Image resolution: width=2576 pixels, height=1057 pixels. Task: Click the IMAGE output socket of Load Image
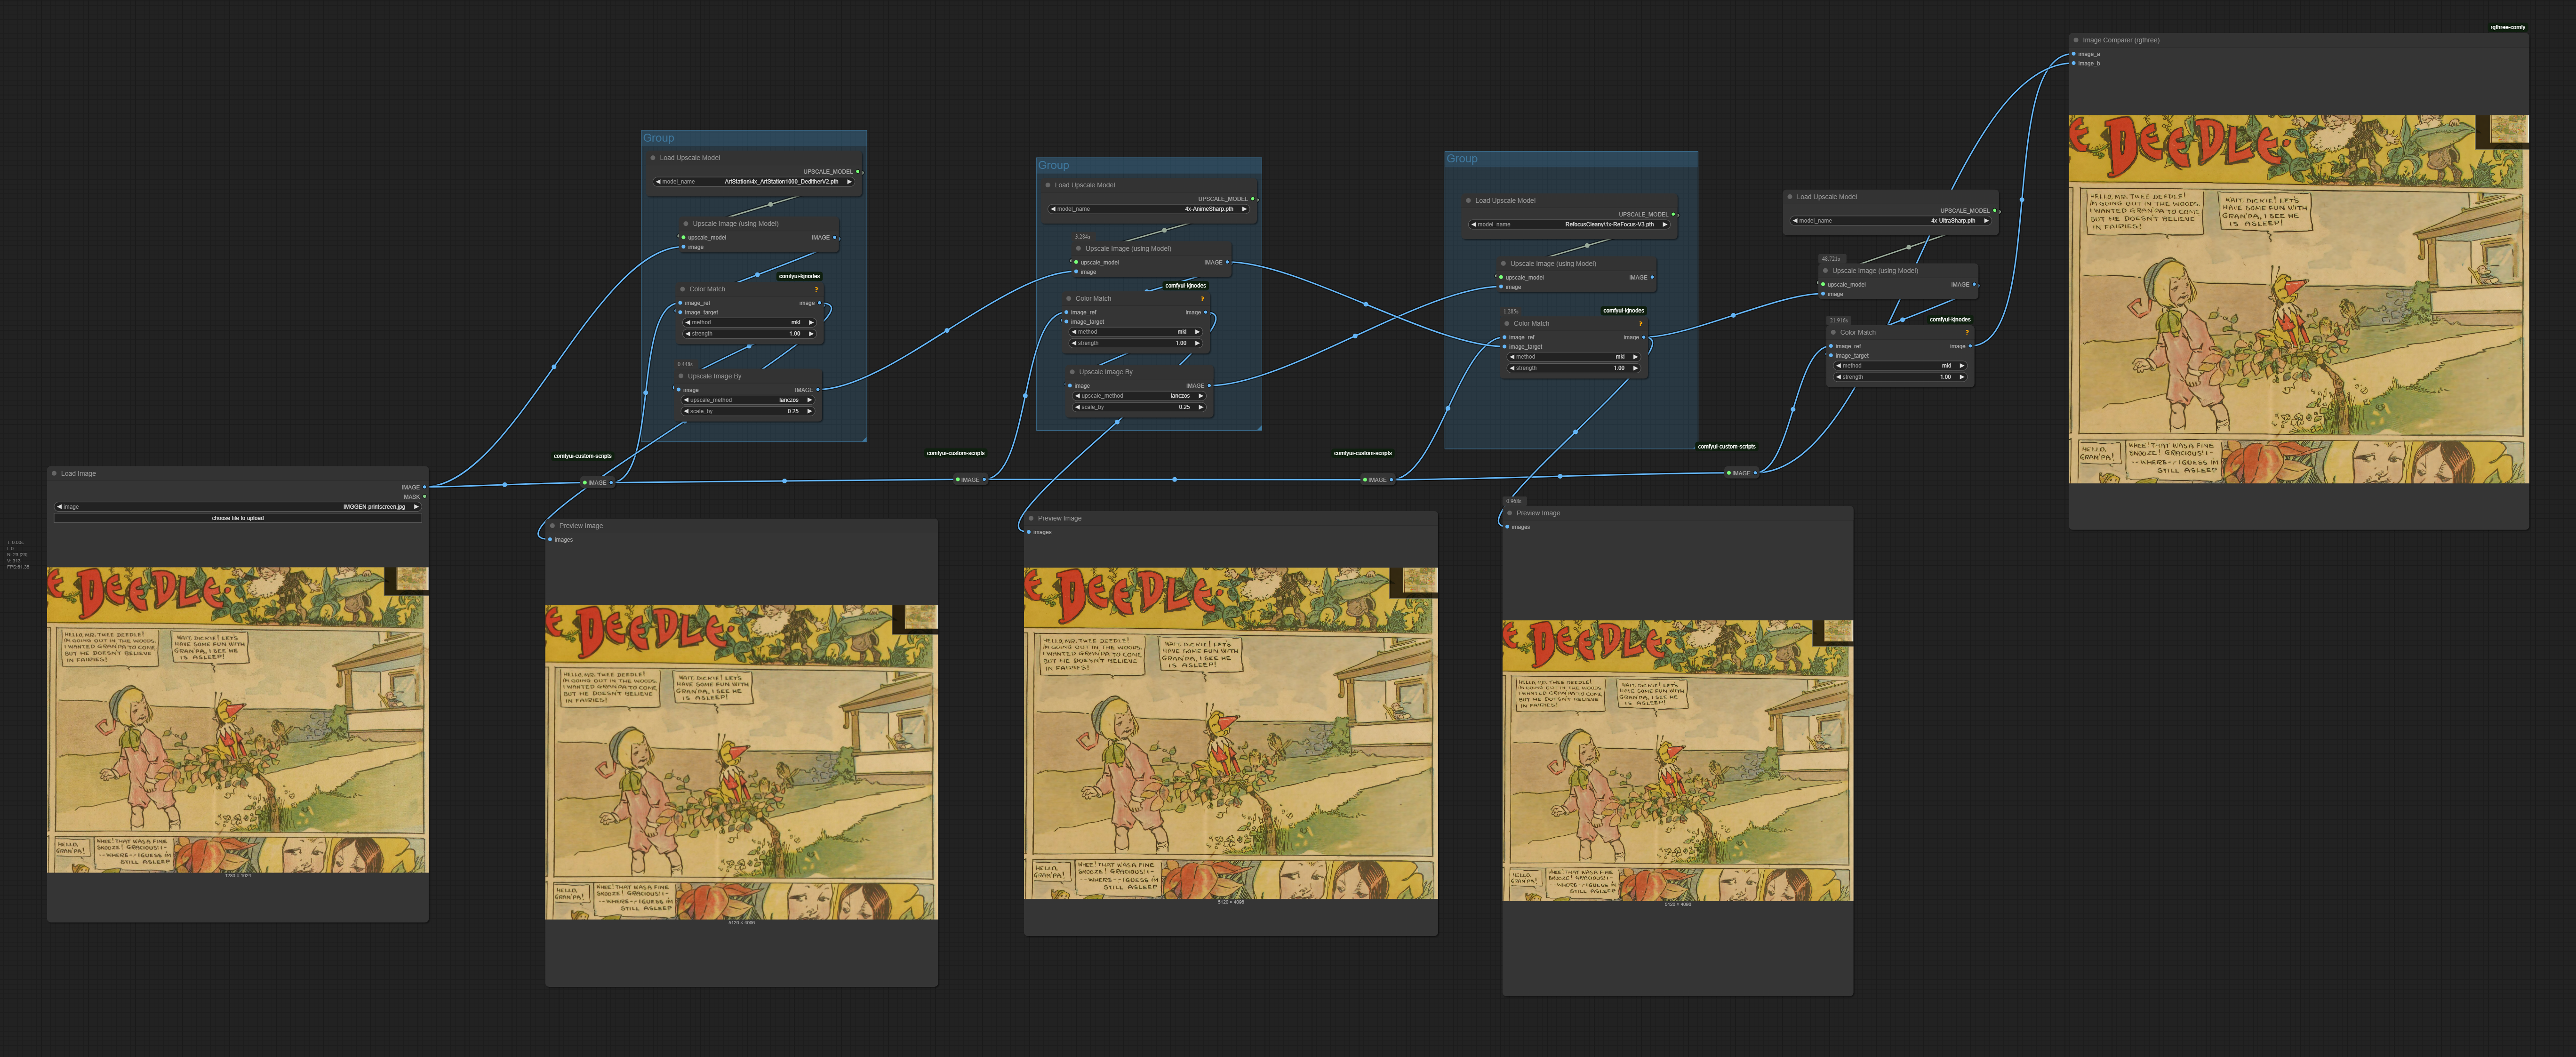(424, 487)
